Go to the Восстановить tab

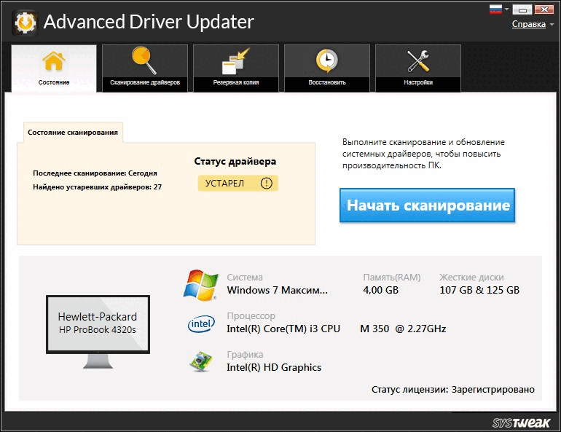click(327, 68)
